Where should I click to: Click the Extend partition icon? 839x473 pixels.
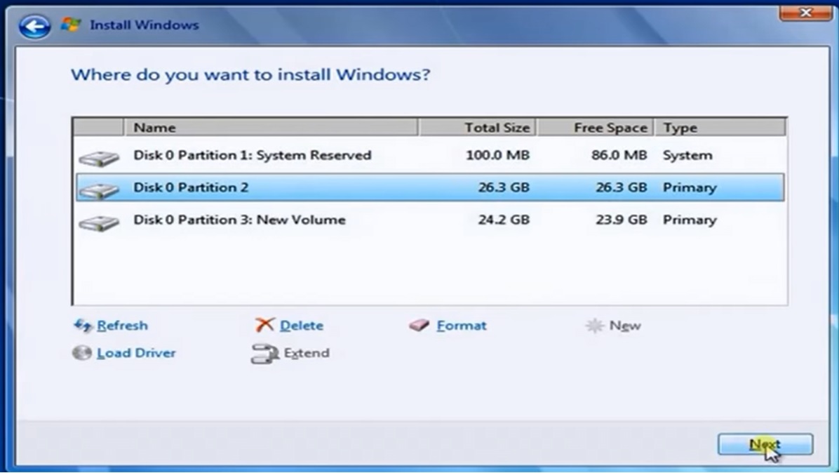[265, 353]
